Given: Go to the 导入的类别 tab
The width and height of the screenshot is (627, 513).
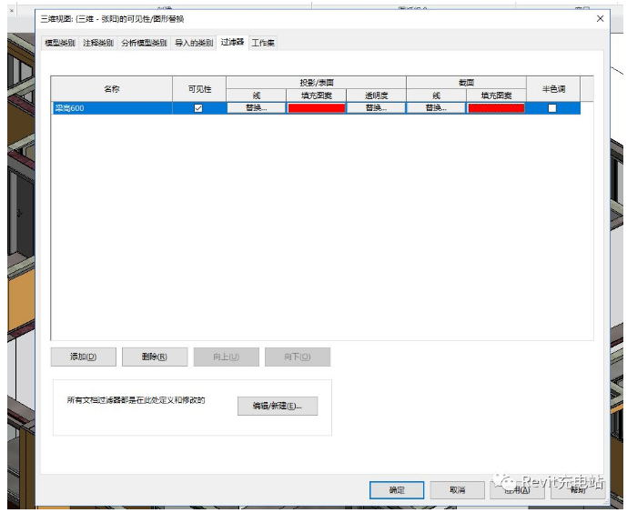Looking at the screenshot, I should click(193, 43).
